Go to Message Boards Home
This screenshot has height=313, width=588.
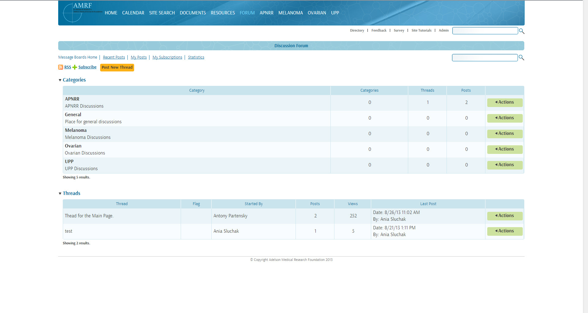pos(77,57)
